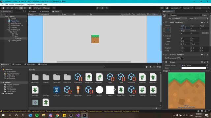Open the anchor presets stretch box
The image size is (211, 118).
point(168,30)
